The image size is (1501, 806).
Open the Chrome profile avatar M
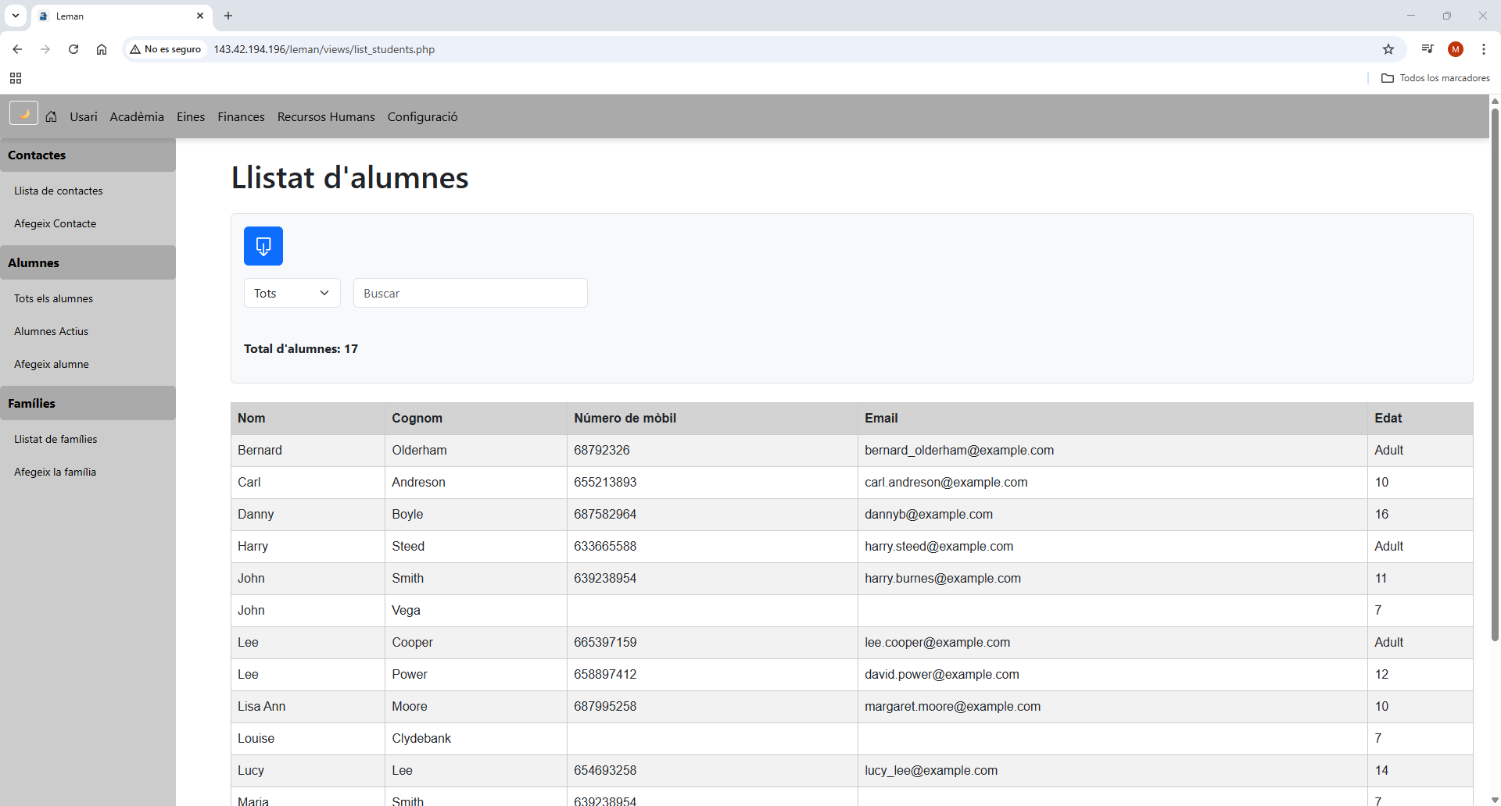(1456, 49)
